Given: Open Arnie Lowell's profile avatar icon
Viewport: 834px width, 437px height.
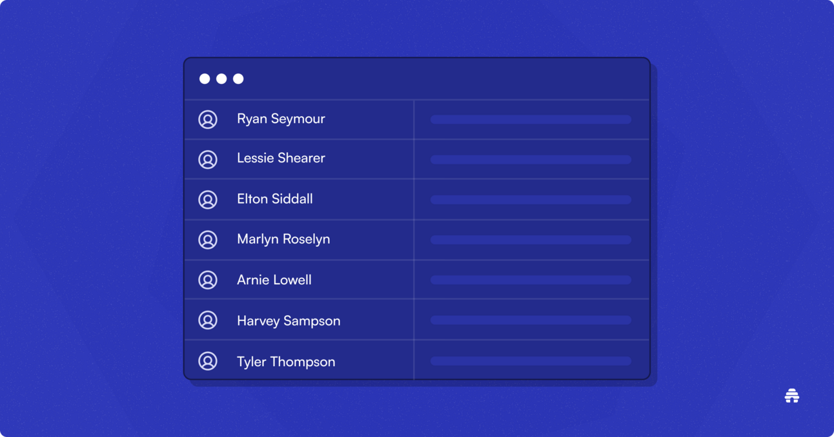Looking at the screenshot, I should tap(208, 280).
